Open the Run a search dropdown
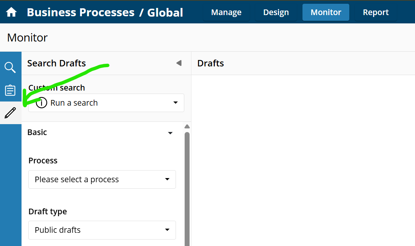Screen dimensions: 415x246 pos(106,103)
